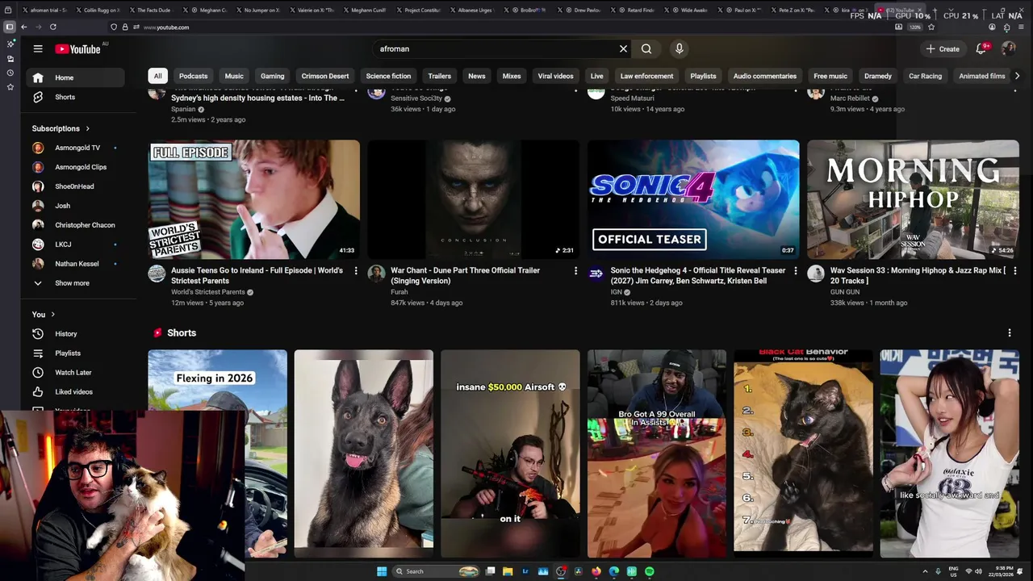Open IGN channel avatar

(596, 274)
